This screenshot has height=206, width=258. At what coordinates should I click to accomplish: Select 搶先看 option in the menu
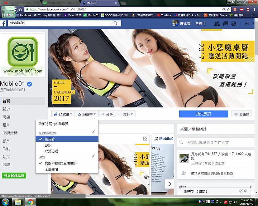click(x=67, y=139)
